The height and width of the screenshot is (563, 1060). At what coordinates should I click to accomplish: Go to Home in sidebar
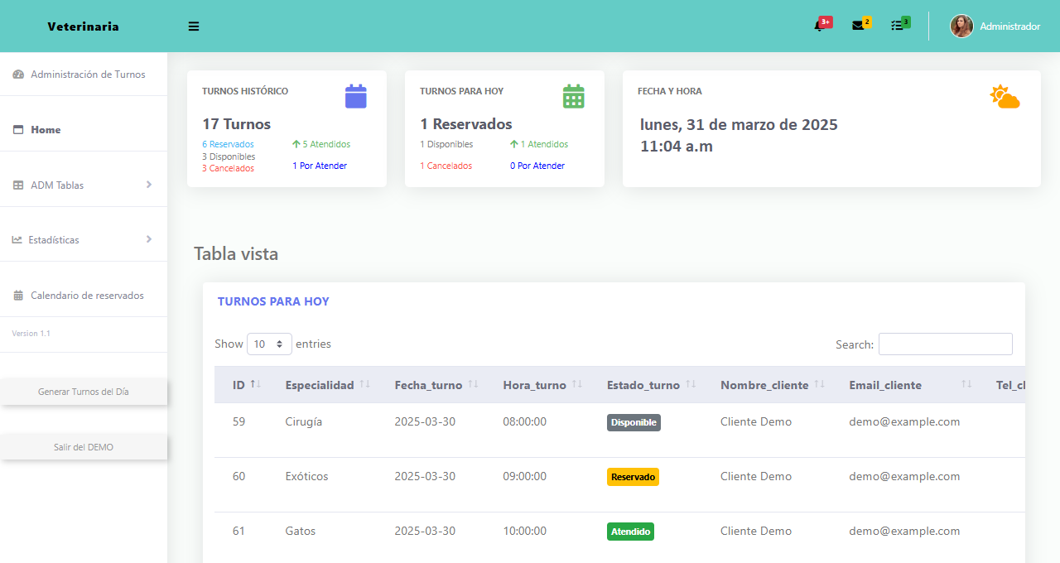tap(46, 130)
